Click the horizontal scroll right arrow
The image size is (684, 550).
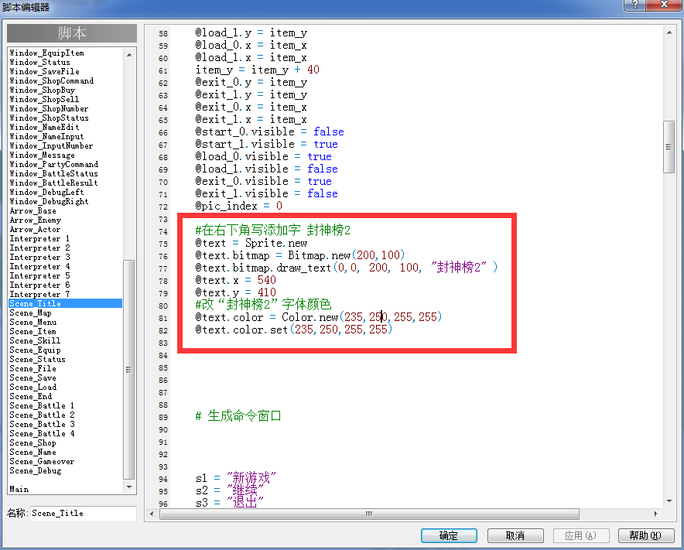point(655,514)
